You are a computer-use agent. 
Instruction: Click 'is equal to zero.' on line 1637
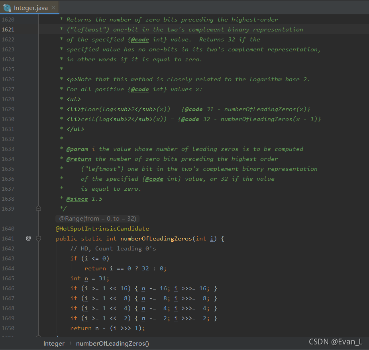pos(111,189)
